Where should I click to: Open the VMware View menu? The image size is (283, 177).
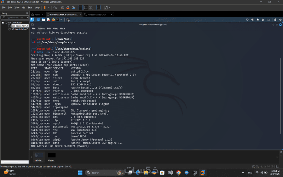(17, 7)
